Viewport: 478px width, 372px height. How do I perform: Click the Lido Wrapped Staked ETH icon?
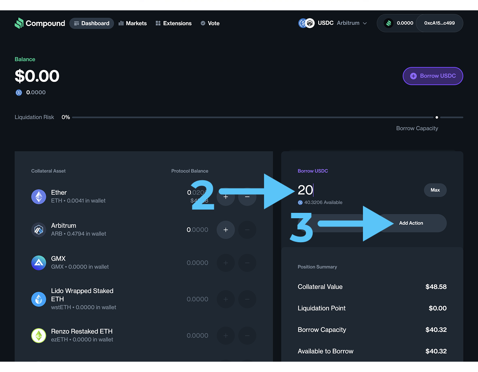click(x=39, y=299)
